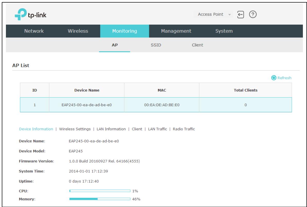Click the Uptime value 0 days 17:12:40
The height and width of the screenshot is (207, 307).
(x=84, y=181)
